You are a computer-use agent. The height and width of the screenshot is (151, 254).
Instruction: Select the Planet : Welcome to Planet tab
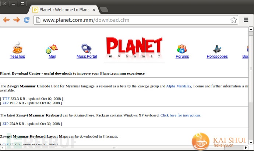point(64,10)
